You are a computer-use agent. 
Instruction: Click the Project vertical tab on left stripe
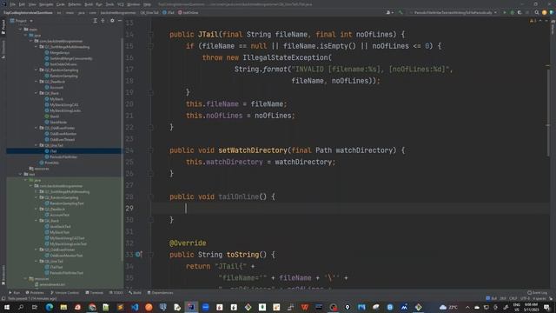(3, 27)
